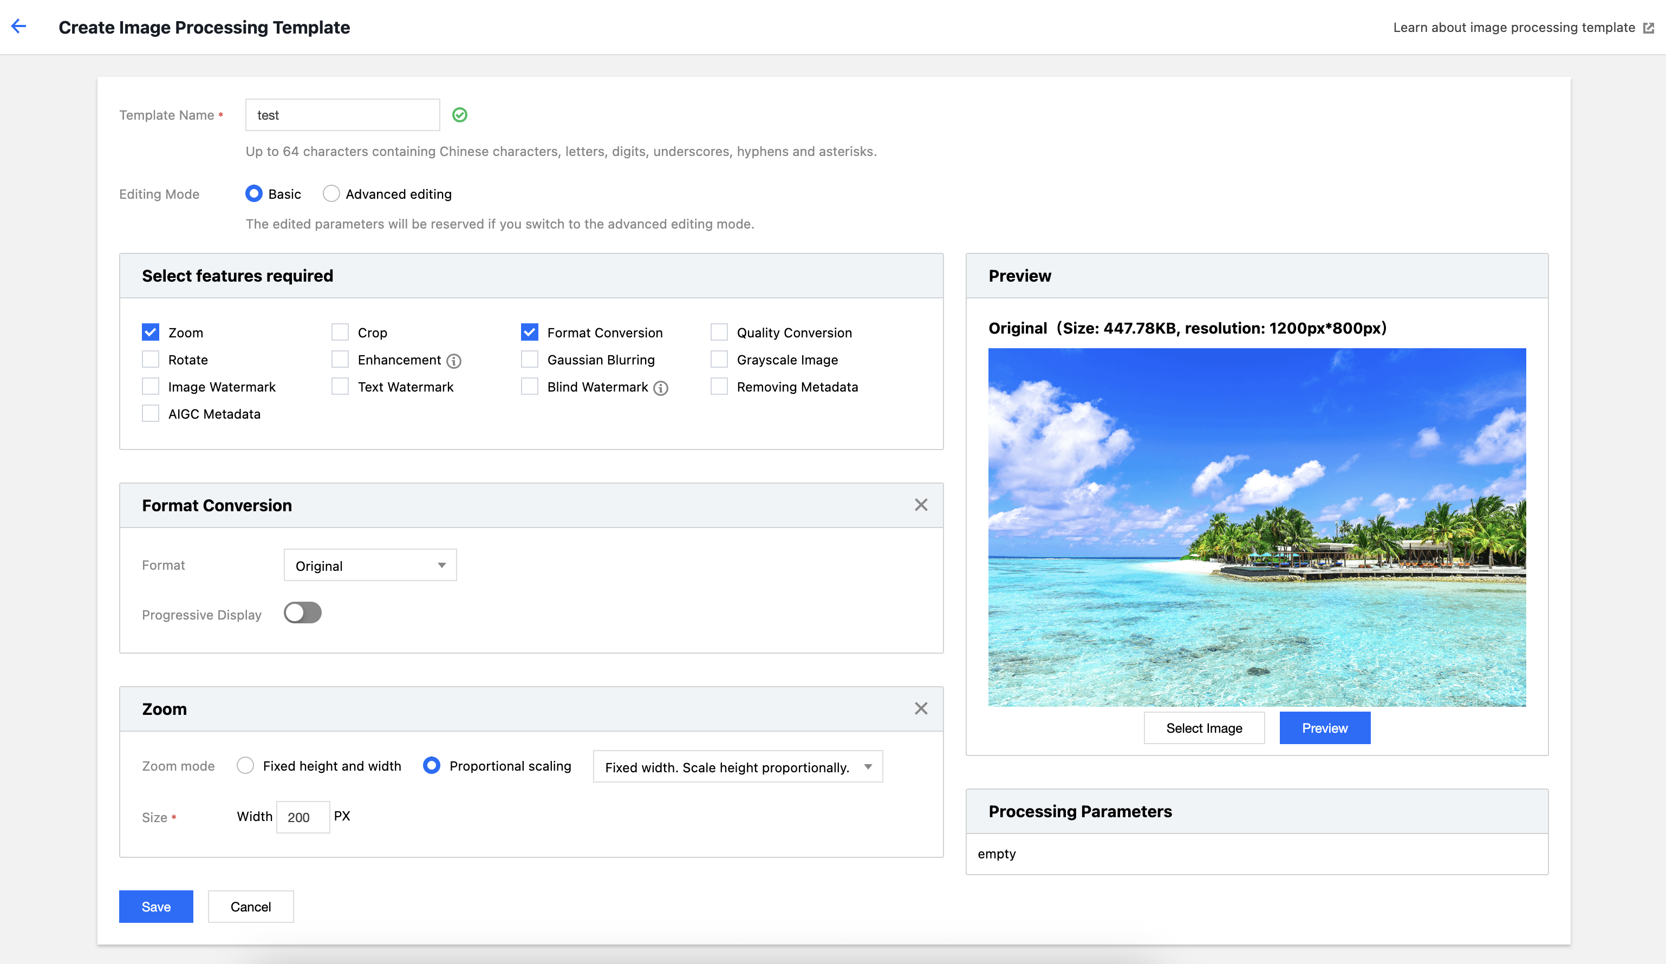The width and height of the screenshot is (1666, 964).
Task: Choose Fixed height and width zoom mode
Action: click(245, 766)
